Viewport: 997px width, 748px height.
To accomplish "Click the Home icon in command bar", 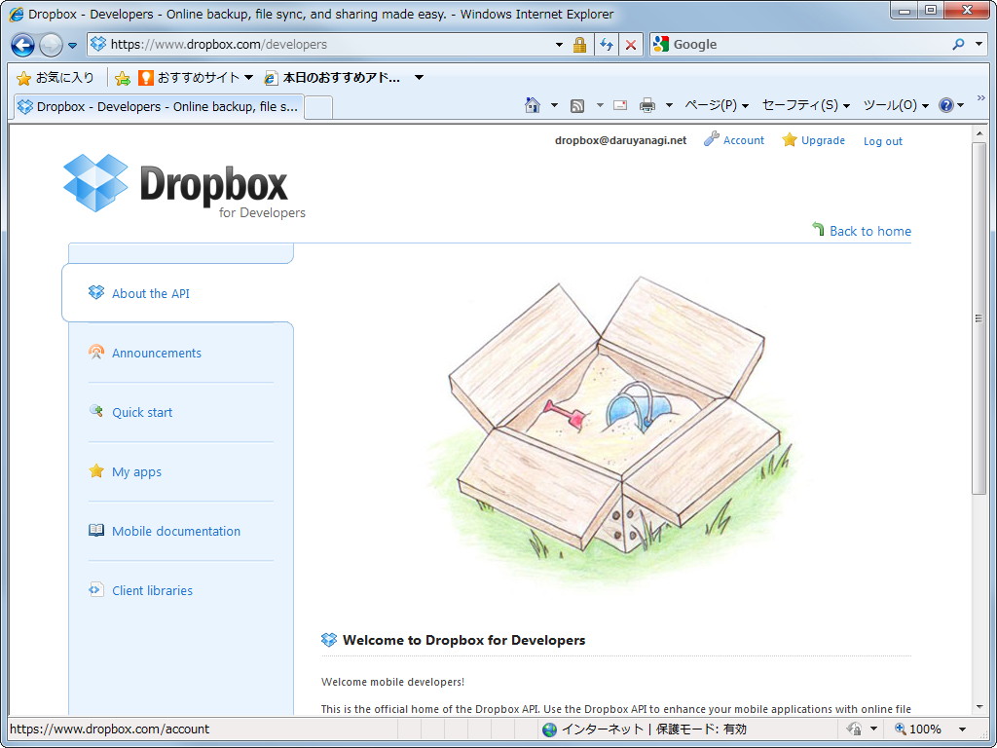I will point(533,105).
